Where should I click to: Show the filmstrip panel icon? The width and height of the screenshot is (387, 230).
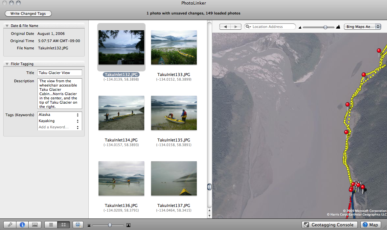(35, 224)
